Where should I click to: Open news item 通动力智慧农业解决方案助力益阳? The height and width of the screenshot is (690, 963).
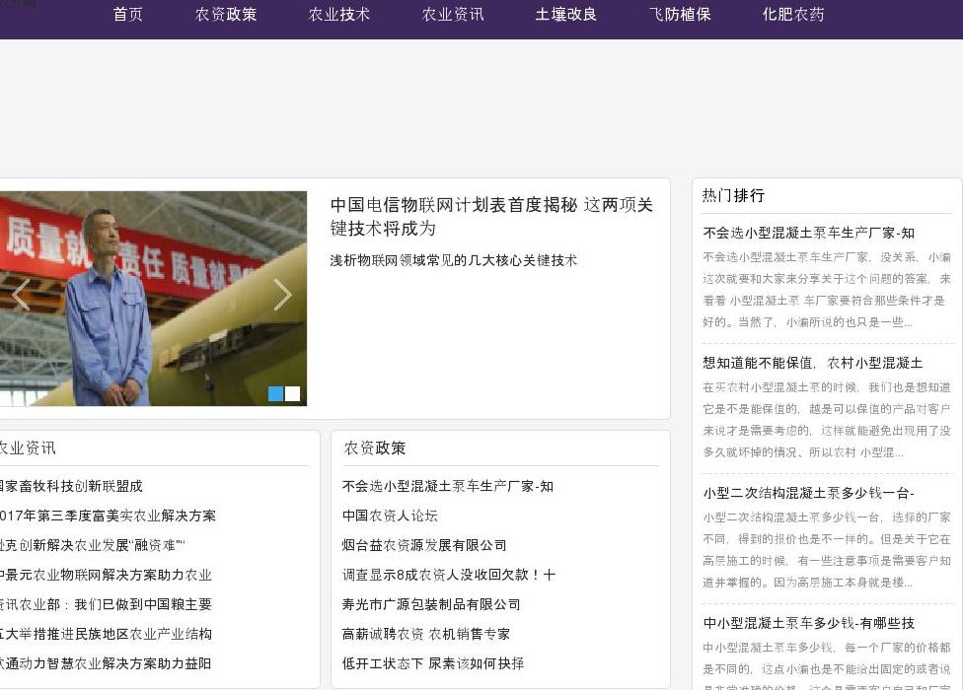click(x=106, y=663)
